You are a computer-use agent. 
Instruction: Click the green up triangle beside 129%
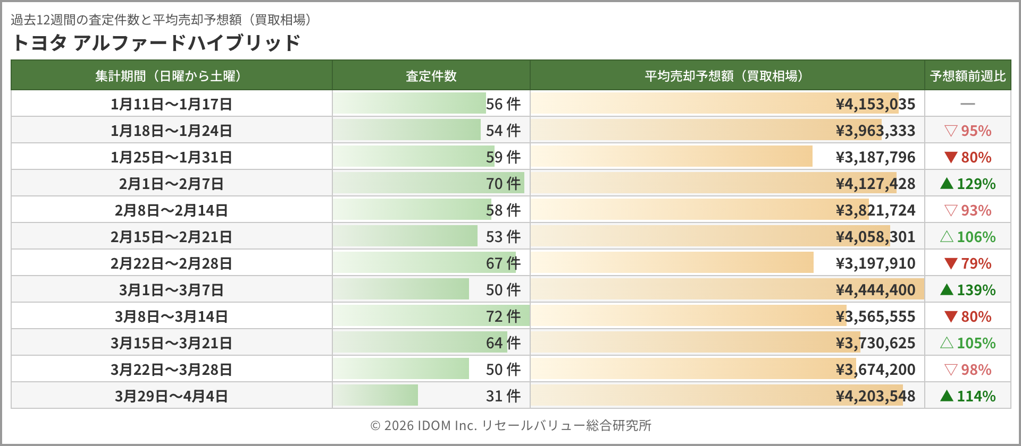[947, 184]
